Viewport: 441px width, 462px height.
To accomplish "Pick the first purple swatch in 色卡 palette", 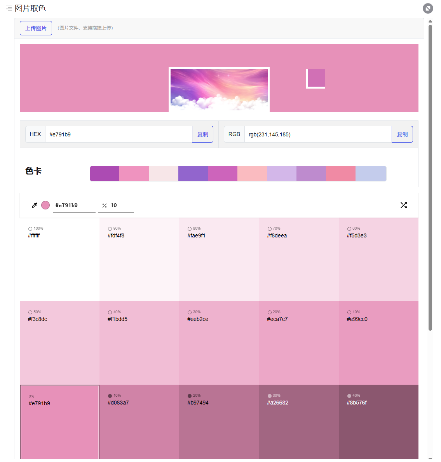I will 105,174.
